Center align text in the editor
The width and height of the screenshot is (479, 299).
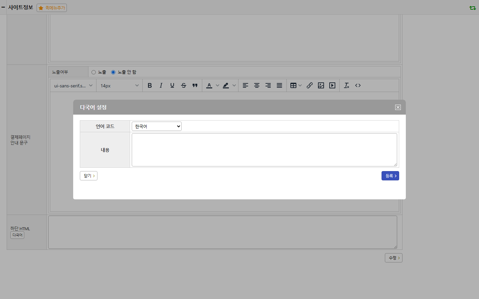257,85
